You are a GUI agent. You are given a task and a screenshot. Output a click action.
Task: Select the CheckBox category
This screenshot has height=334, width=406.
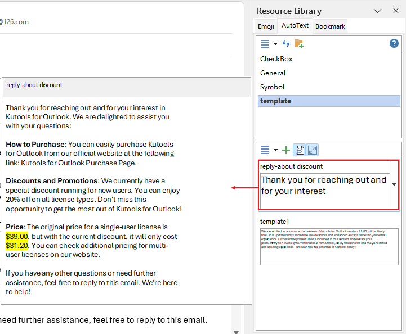point(329,59)
